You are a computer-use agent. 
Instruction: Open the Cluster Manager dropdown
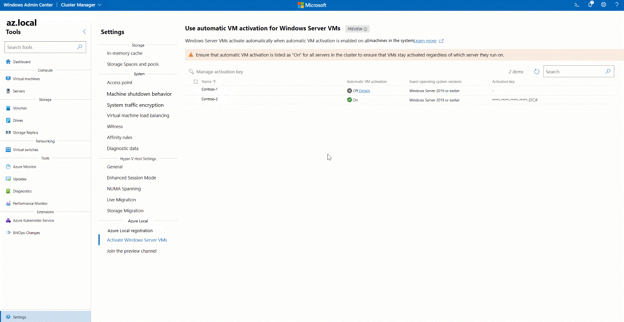81,5
